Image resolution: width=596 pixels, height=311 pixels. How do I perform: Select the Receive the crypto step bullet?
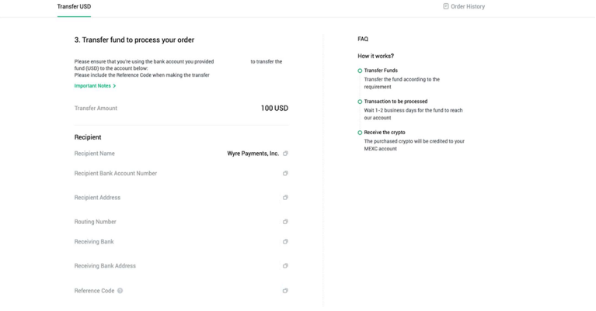[x=360, y=133]
